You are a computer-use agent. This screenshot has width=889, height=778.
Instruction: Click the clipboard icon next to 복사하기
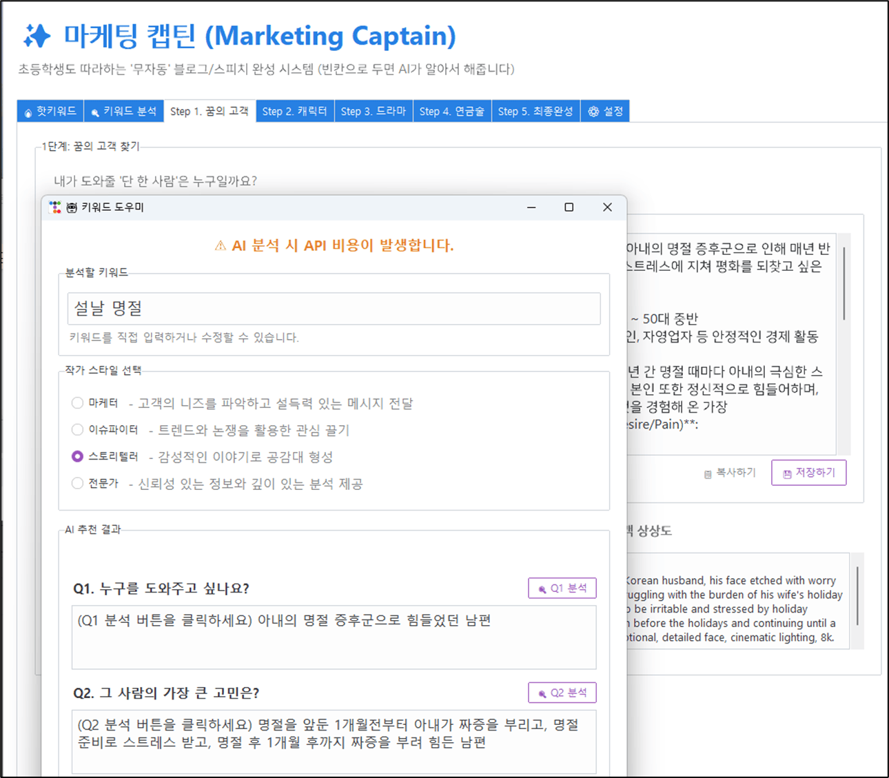pos(707,473)
